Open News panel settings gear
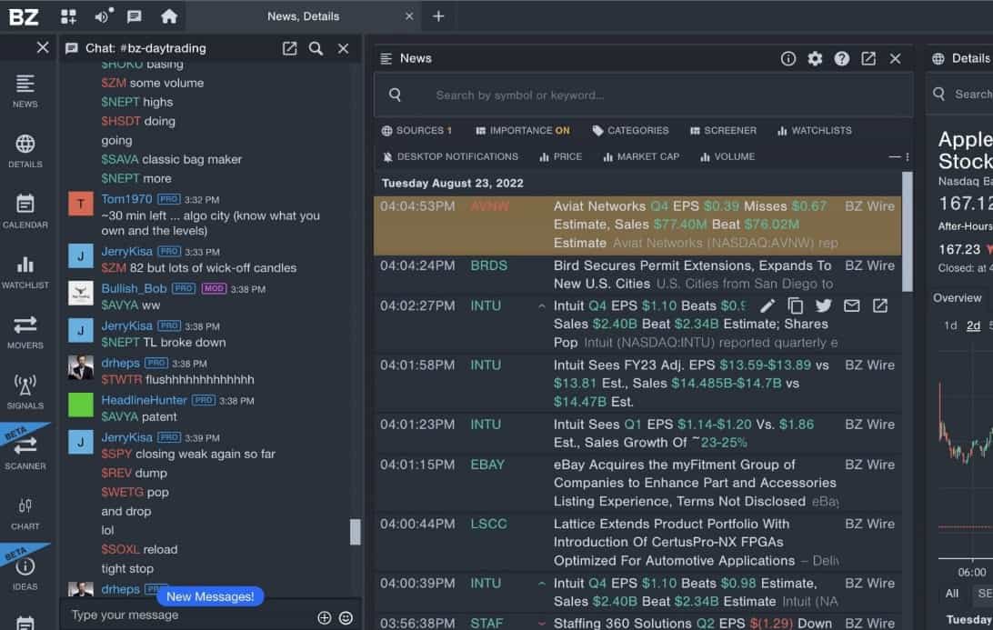The width and height of the screenshot is (993, 630). coord(815,57)
